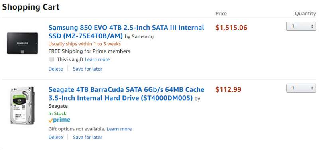This screenshot has height=150, width=319.
Task: Click the Seagate hard drive product image
Action: click(22, 105)
